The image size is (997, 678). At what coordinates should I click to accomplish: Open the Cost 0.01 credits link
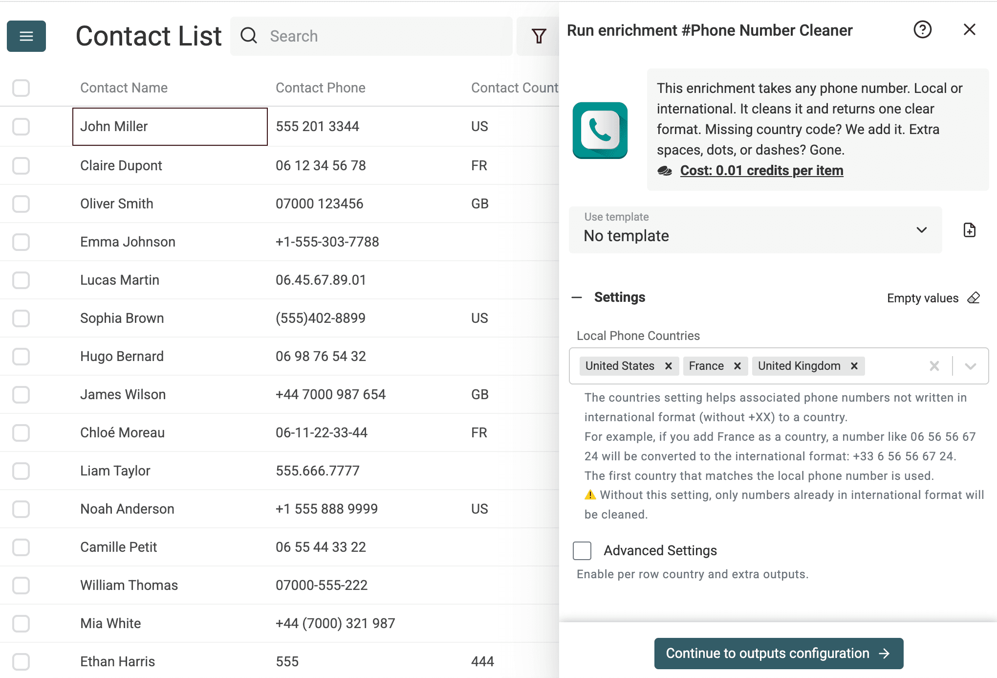tap(761, 171)
